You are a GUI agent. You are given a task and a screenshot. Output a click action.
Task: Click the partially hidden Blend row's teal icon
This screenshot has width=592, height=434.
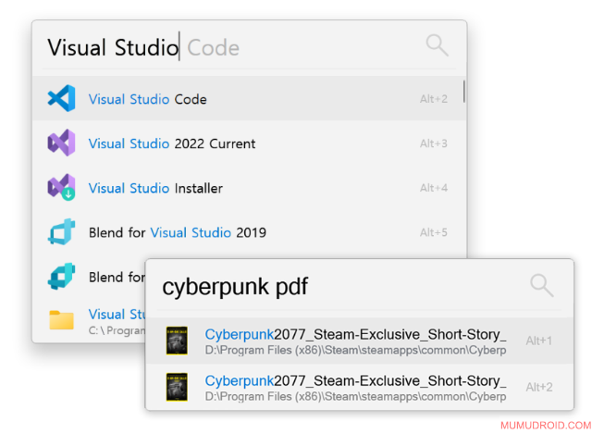coord(61,276)
